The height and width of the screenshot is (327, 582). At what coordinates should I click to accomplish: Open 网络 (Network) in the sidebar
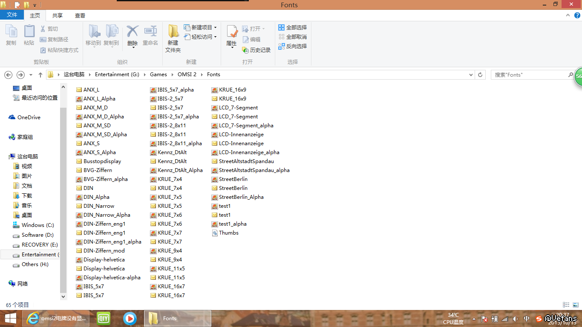pos(18,284)
